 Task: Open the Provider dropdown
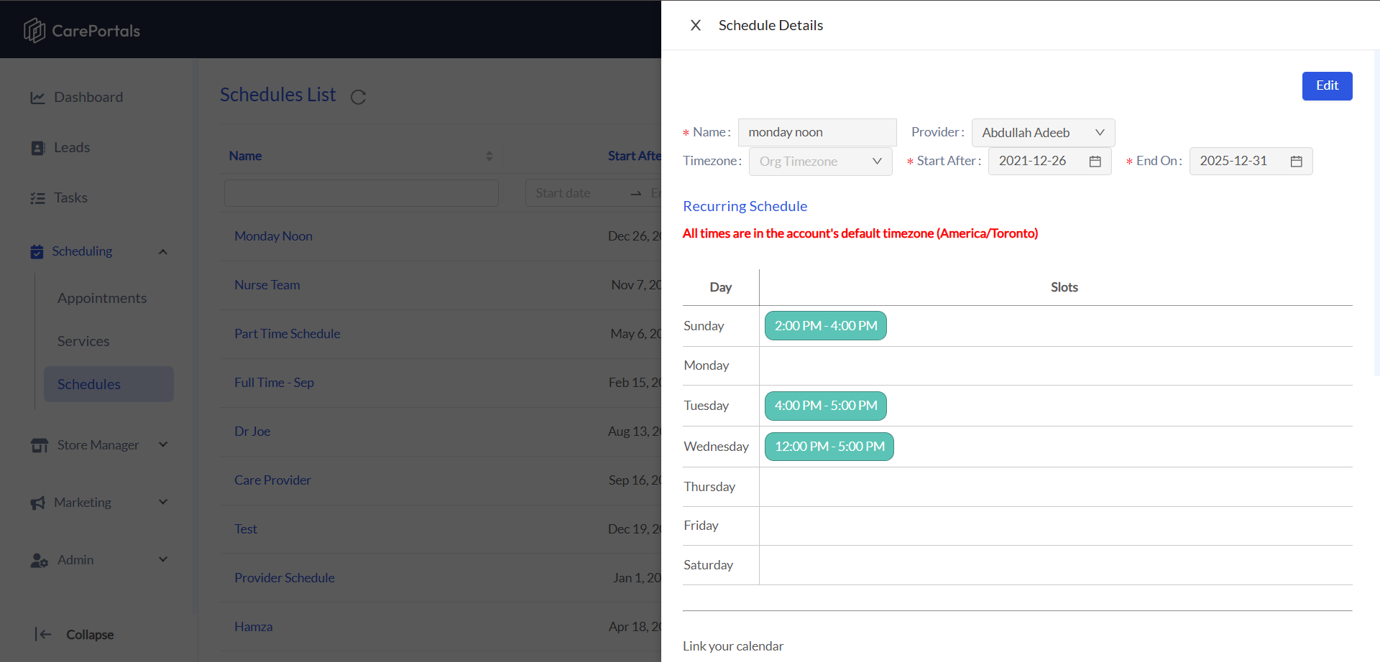(x=1043, y=133)
